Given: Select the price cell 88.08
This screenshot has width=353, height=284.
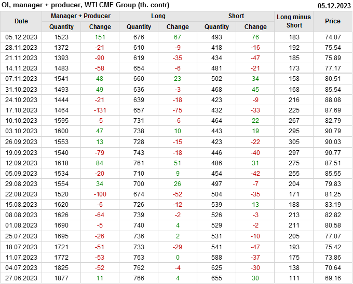Looking at the screenshot, I should point(333,100).
